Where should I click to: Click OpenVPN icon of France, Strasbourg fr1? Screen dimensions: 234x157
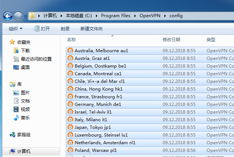click(70, 96)
